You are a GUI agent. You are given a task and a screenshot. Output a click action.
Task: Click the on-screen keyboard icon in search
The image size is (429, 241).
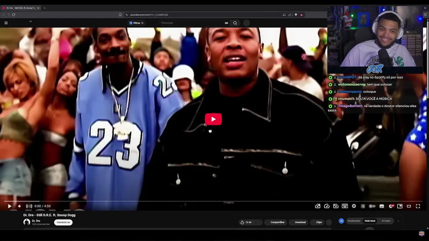tap(226, 23)
